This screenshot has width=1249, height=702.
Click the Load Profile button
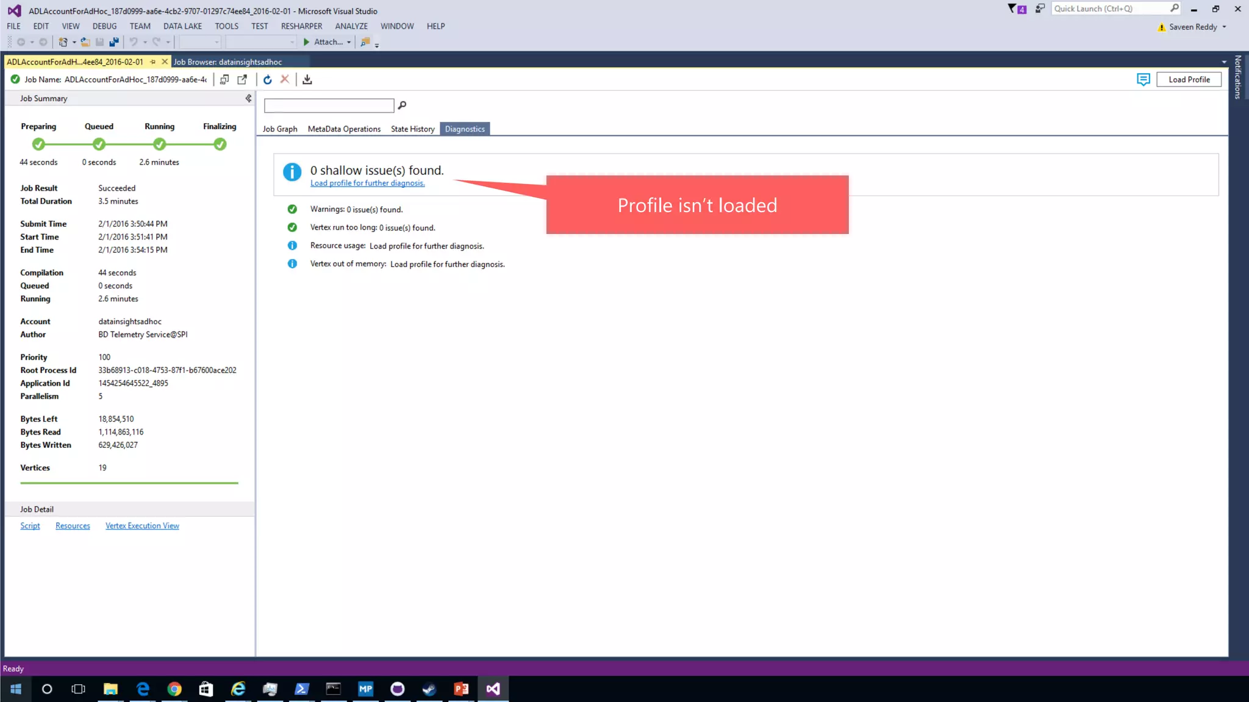click(x=1189, y=79)
